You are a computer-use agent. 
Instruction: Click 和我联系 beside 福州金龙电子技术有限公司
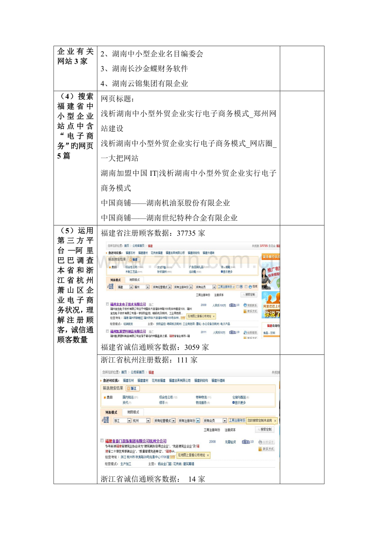[251, 305]
